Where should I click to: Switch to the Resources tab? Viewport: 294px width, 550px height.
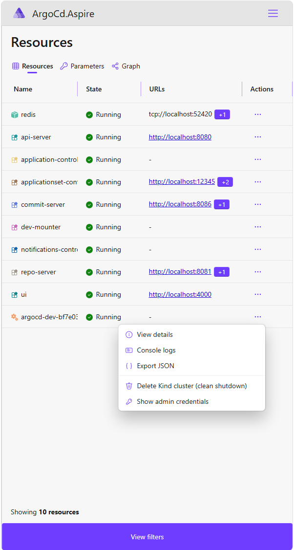point(32,66)
